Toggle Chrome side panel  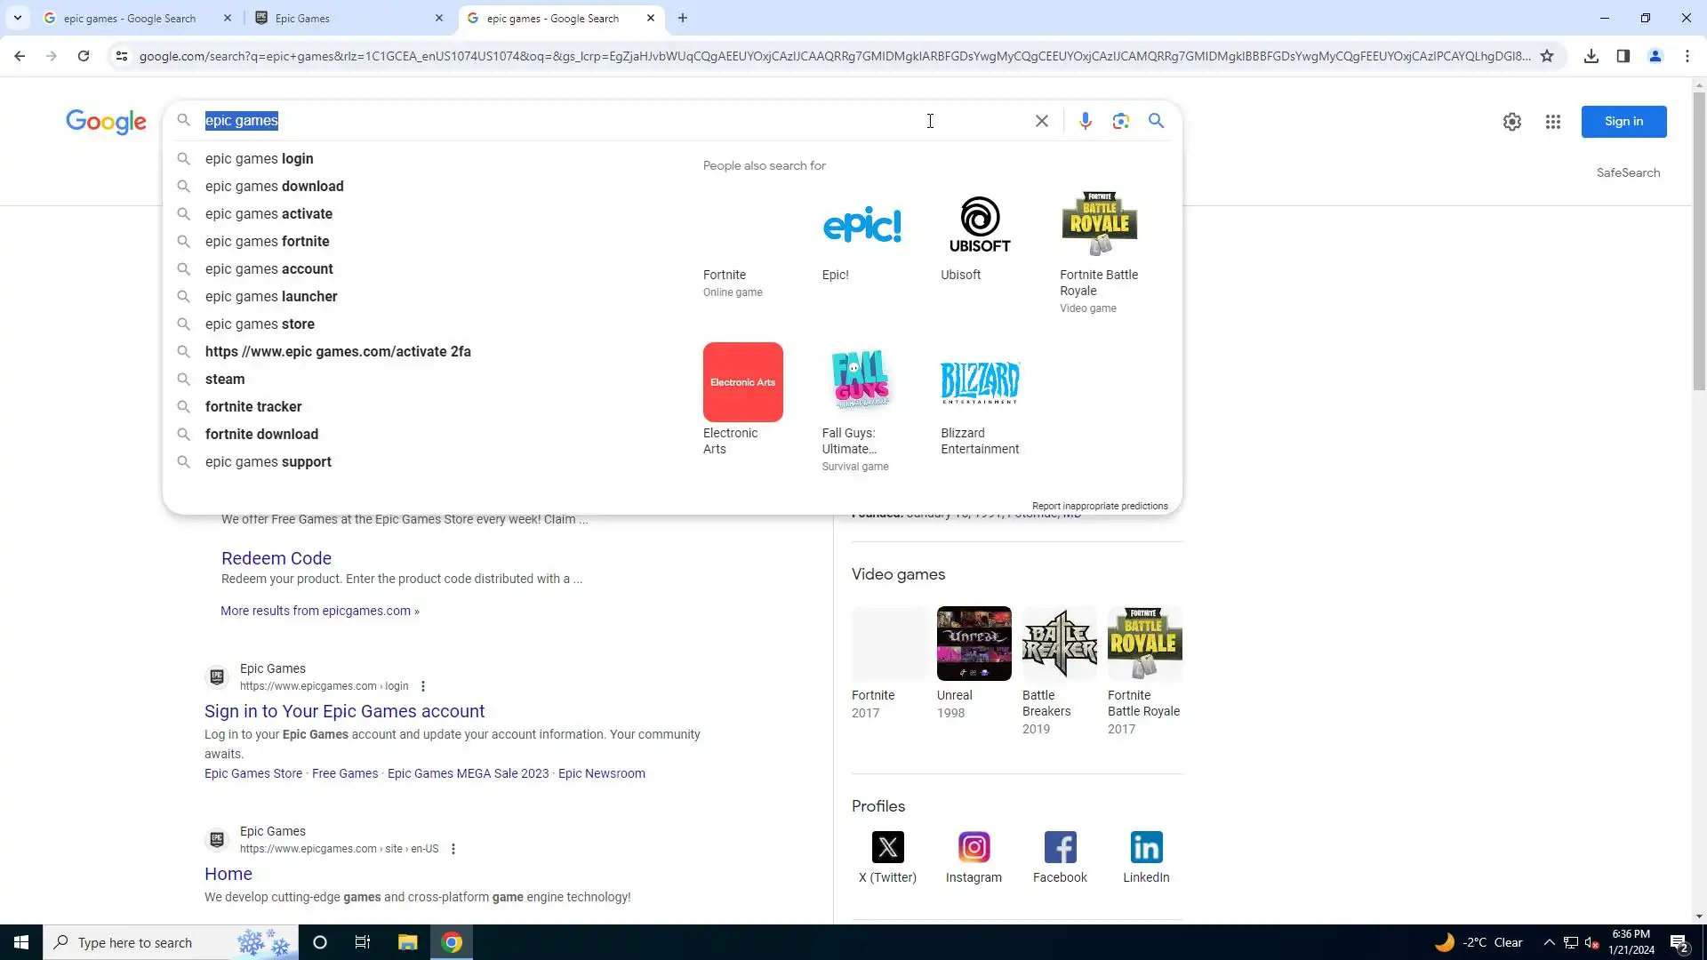point(1623,56)
